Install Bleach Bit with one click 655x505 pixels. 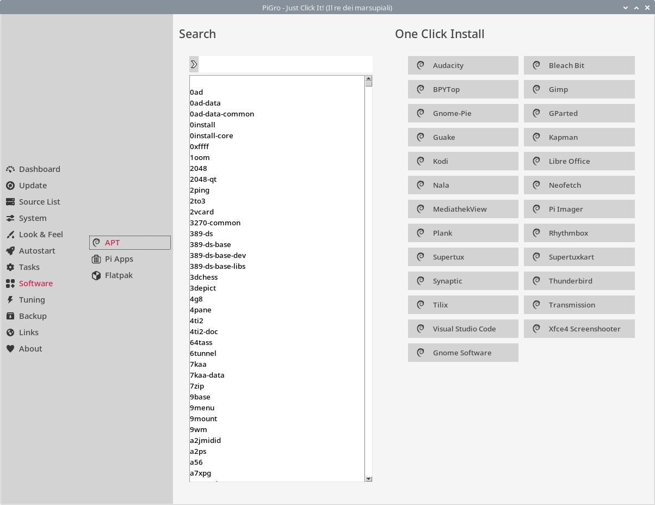click(x=579, y=65)
